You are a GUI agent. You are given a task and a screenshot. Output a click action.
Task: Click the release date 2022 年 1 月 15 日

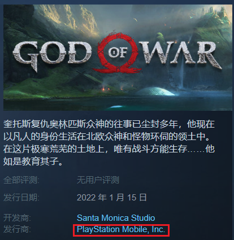[x=112, y=198]
